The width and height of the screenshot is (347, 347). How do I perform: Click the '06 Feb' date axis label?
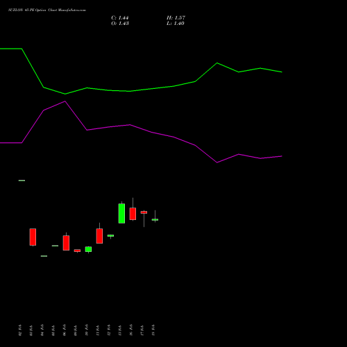tap(65, 330)
